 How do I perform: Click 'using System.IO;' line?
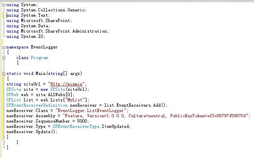(x=26, y=36)
